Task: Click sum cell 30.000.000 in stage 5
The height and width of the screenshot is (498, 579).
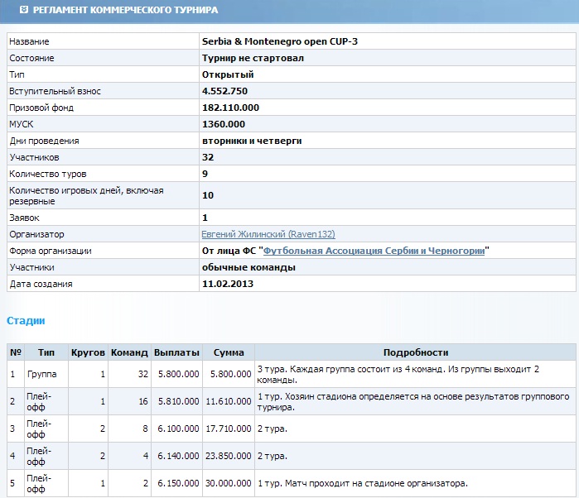Action: [x=229, y=483]
